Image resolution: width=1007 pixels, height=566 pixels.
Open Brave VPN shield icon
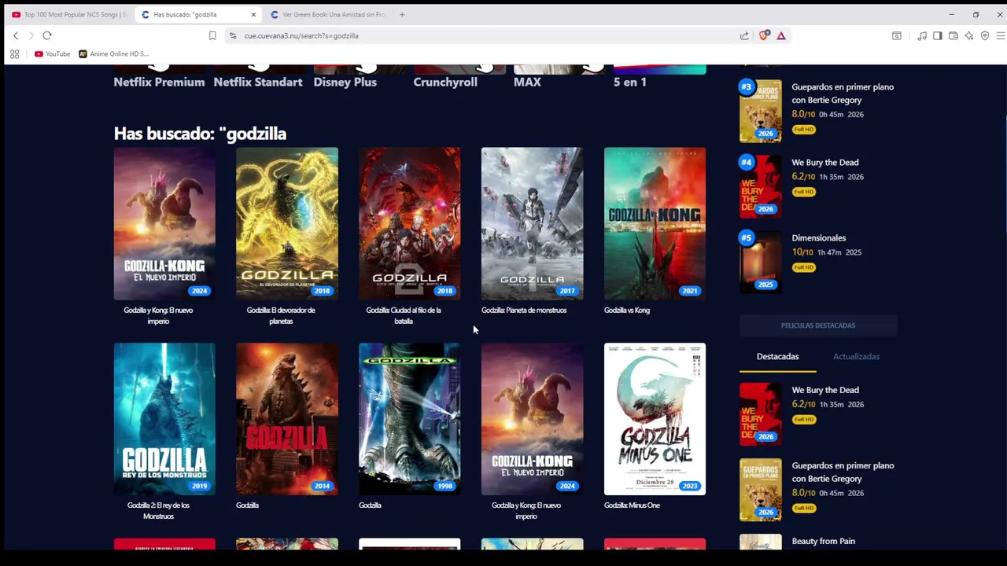coord(985,35)
